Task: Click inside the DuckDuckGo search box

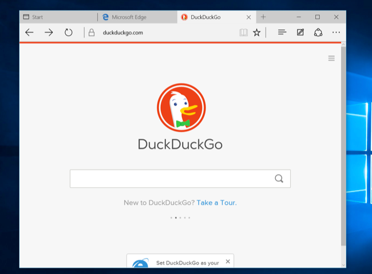Action: 171,179
